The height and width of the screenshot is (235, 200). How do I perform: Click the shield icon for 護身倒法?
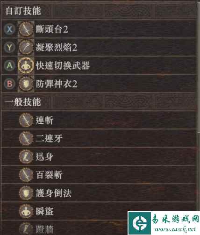pyautogui.click(x=26, y=193)
